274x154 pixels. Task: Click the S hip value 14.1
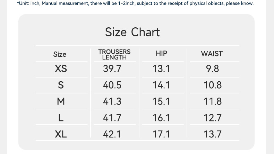161,85
